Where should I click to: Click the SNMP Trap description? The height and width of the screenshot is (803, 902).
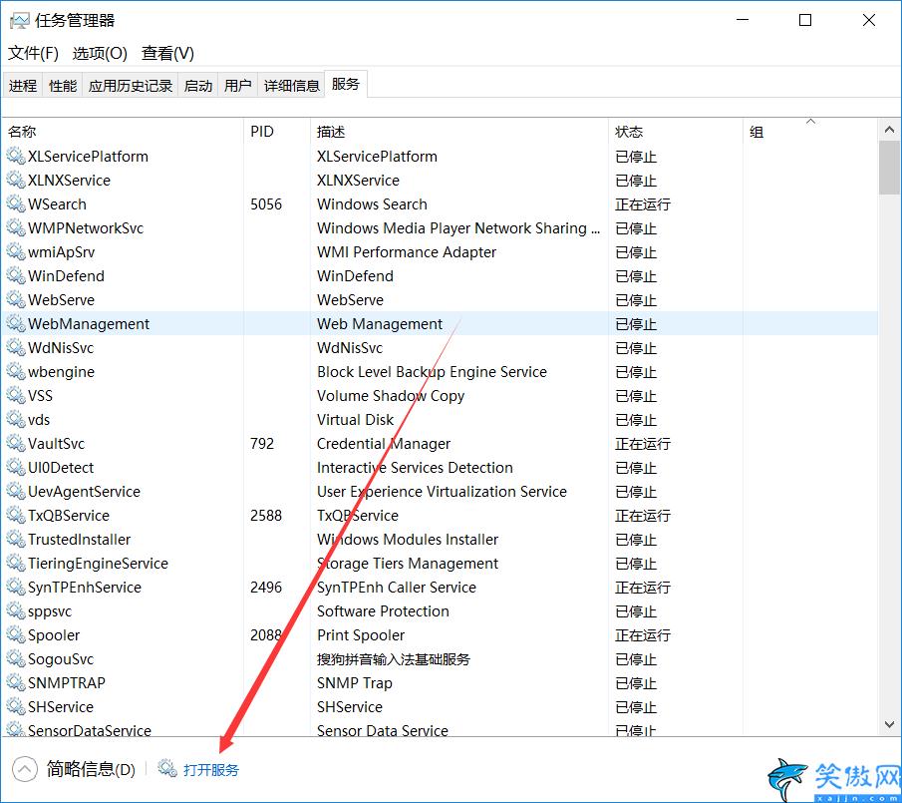355,683
